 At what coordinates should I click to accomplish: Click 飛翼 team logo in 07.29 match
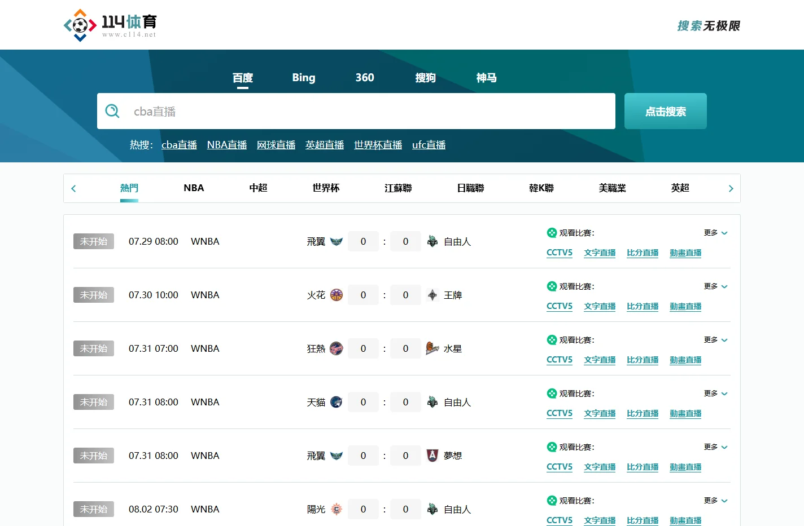coord(337,241)
